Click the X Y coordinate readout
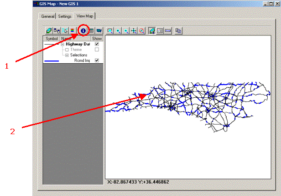The image size is (281, 196). (138, 182)
